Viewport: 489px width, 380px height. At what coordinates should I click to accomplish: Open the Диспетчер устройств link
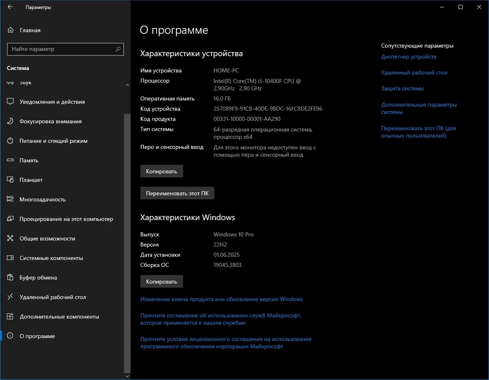click(x=408, y=57)
